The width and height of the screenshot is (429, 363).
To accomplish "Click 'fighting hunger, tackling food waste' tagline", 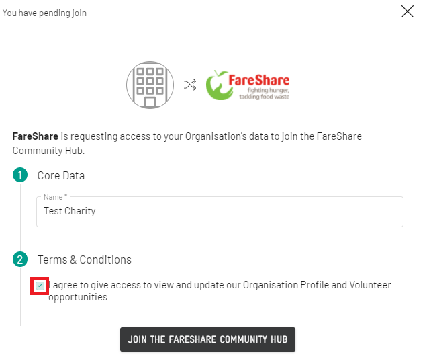I will coord(265,93).
